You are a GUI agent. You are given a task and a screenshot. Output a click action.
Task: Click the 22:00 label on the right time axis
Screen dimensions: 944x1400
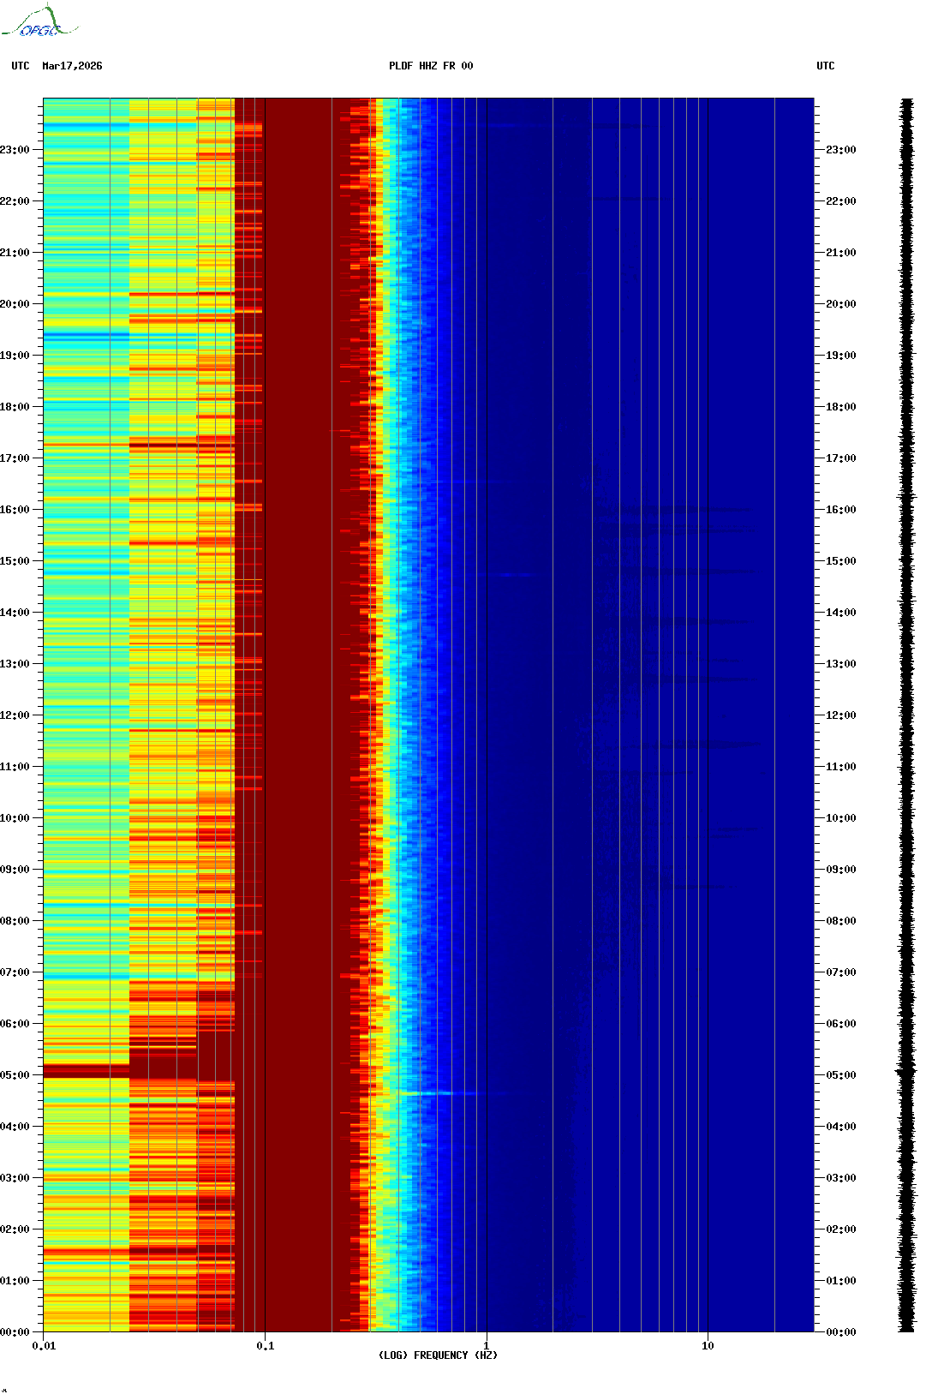click(841, 201)
